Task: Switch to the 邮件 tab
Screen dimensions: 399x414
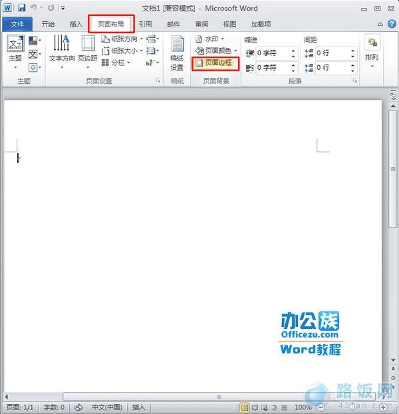Action: [x=174, y=24]
